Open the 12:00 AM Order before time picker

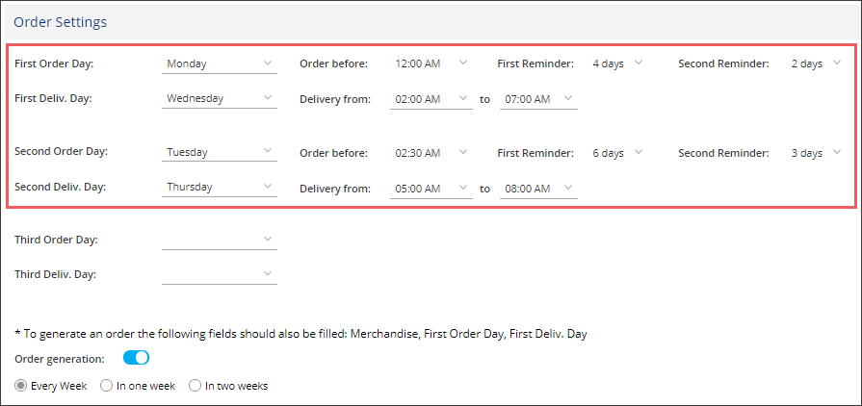tap(431, 63)
